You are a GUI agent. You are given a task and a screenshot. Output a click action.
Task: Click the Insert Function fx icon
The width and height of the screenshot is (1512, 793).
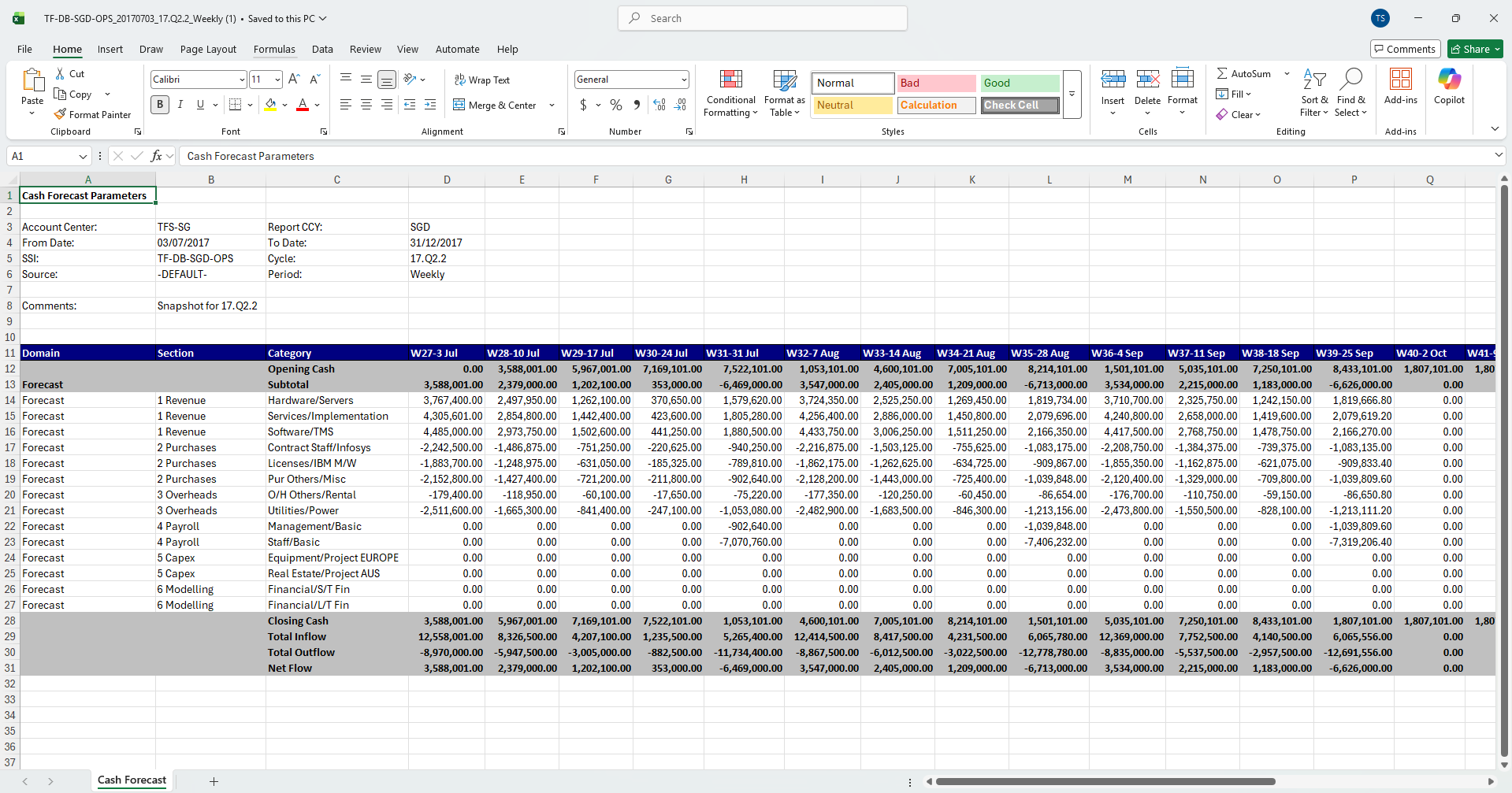[x=156, y=156]
